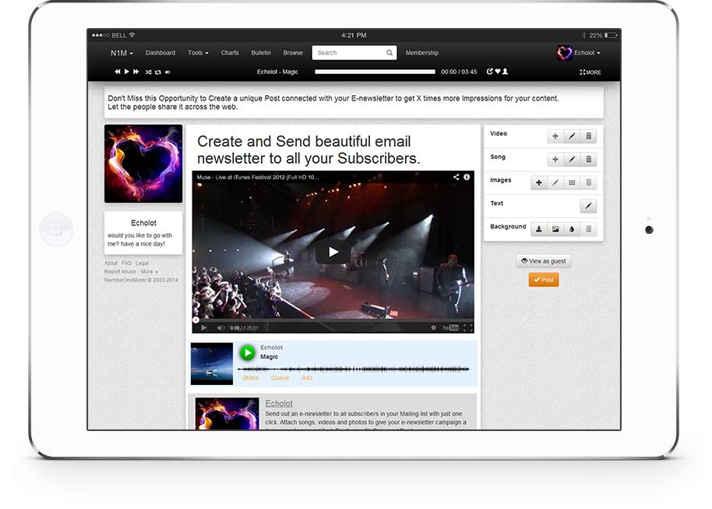Add Images with plus icon
The image size is (712, 509).
point(538,182)
